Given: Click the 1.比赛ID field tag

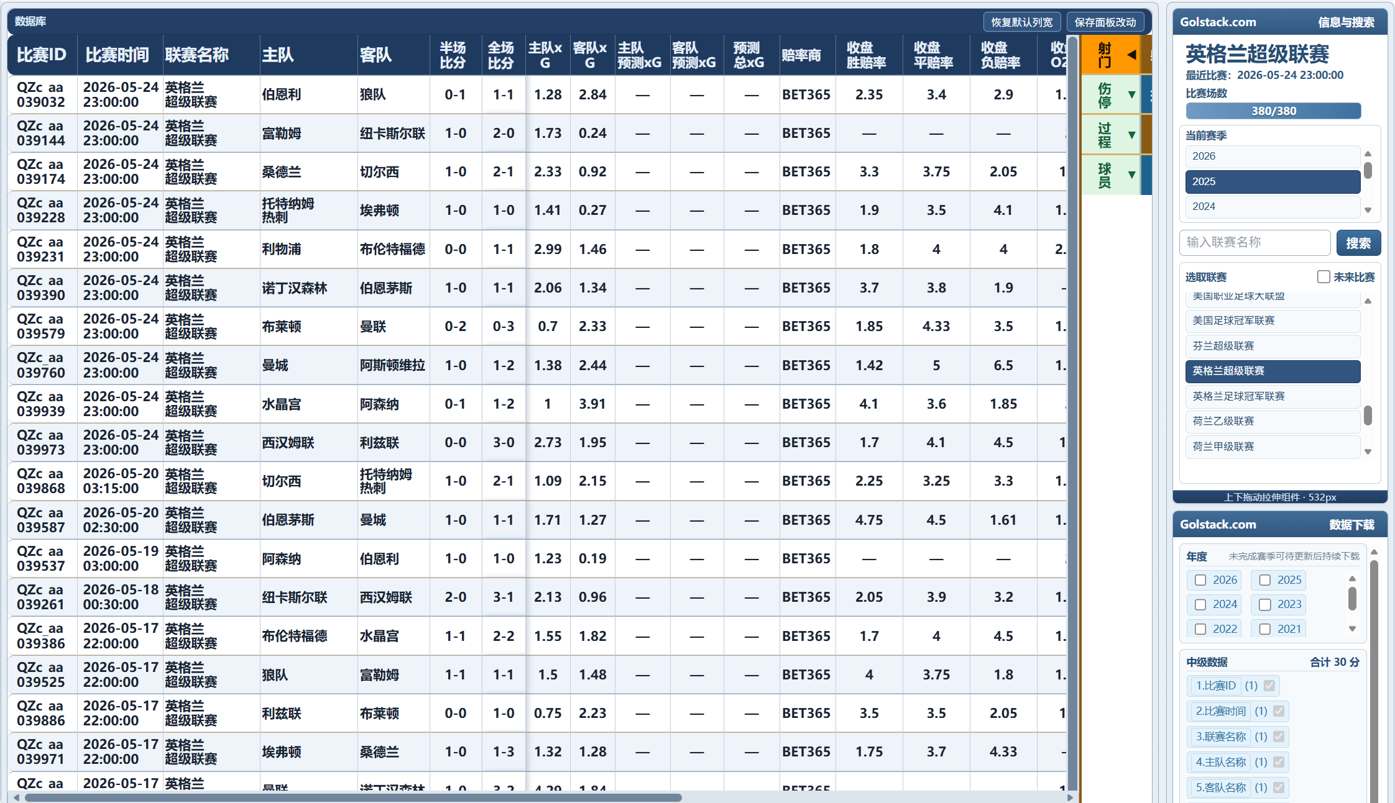Looking at the screenshot, I should pos(1215,686).
